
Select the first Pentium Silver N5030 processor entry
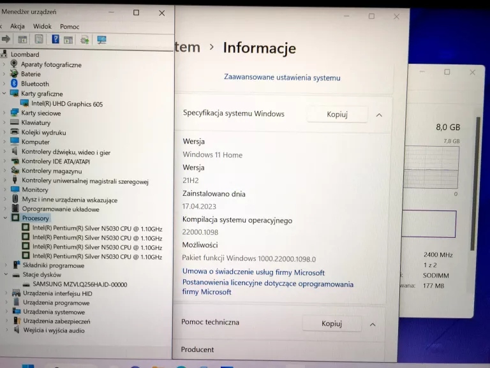[97, 228]
